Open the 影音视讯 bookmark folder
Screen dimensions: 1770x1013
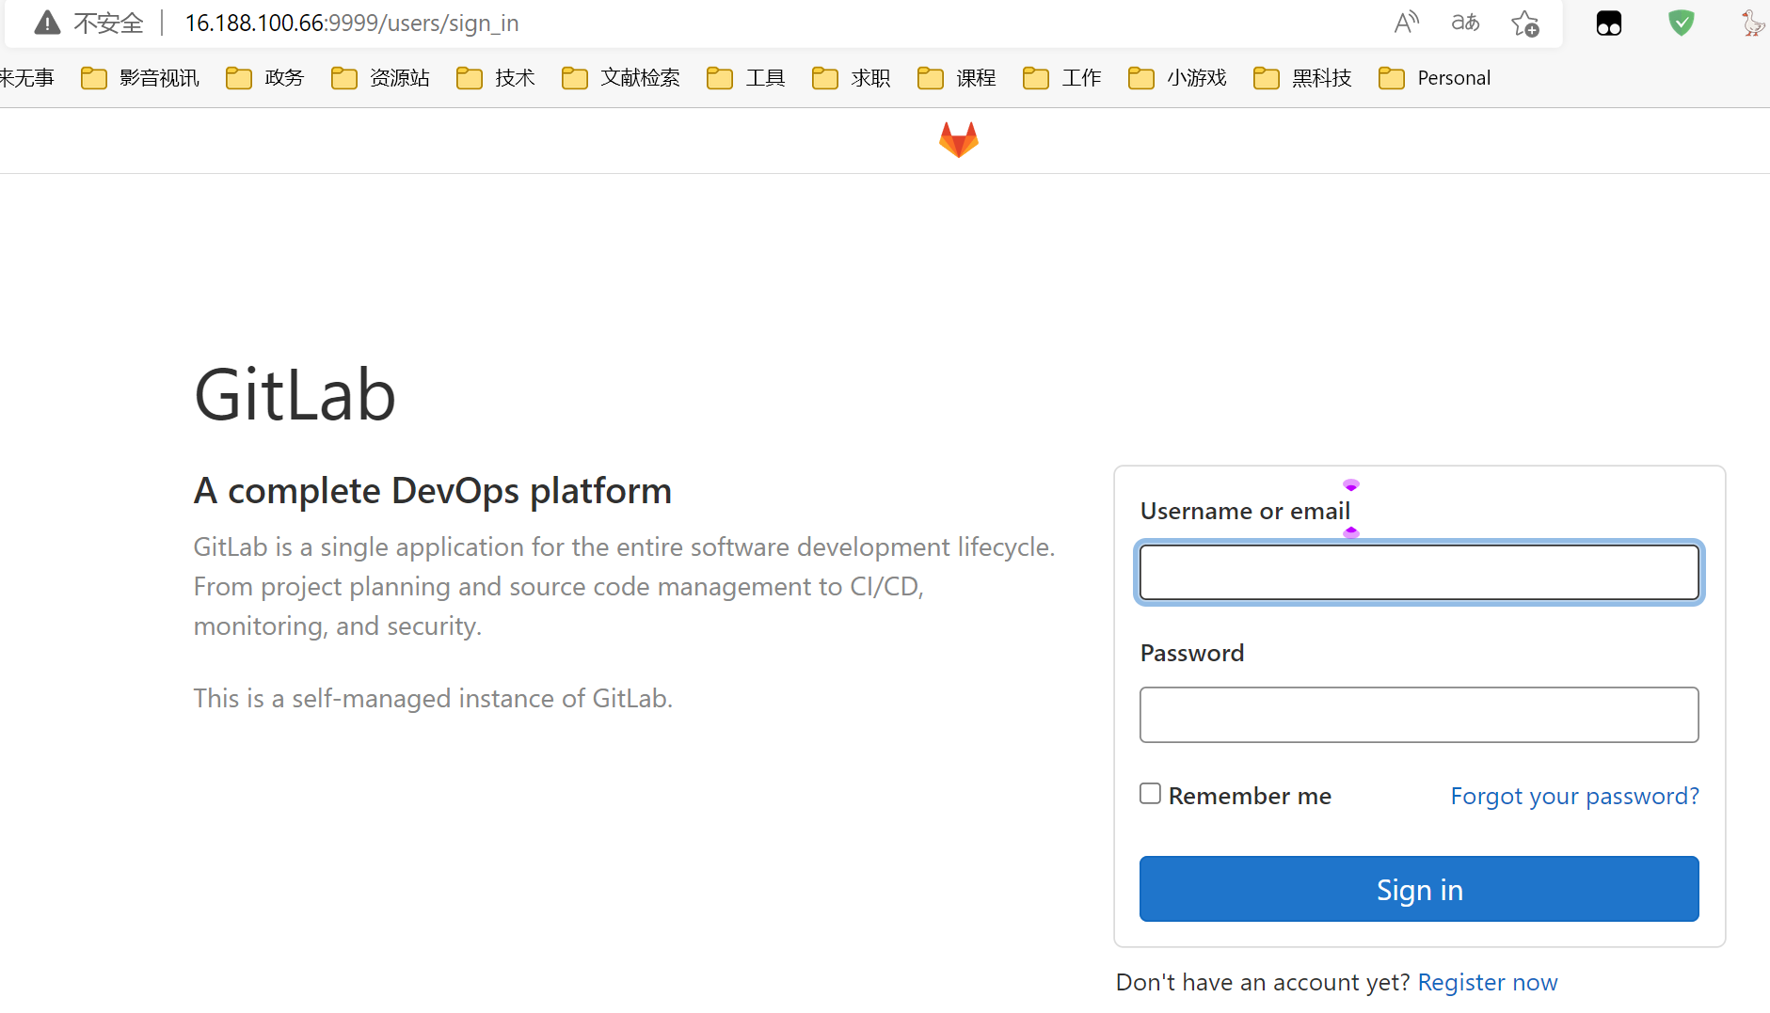pos(140,78)
